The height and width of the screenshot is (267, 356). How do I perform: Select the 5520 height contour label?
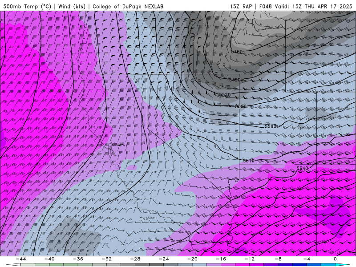(225, 94)
